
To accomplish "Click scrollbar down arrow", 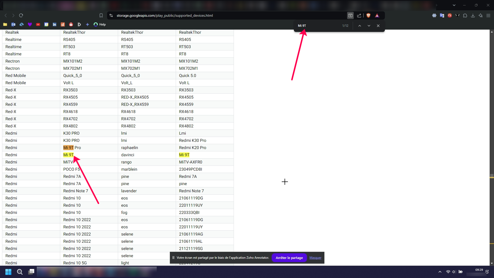I will [492, 263].
